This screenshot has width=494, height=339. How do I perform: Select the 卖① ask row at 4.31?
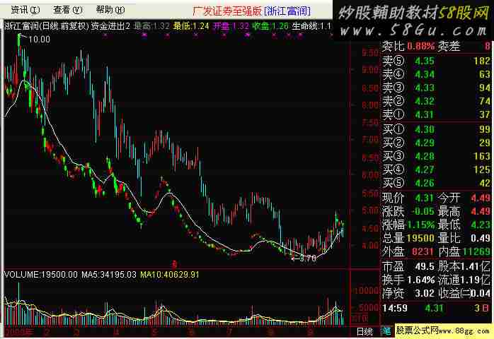[x=437, y=114]
